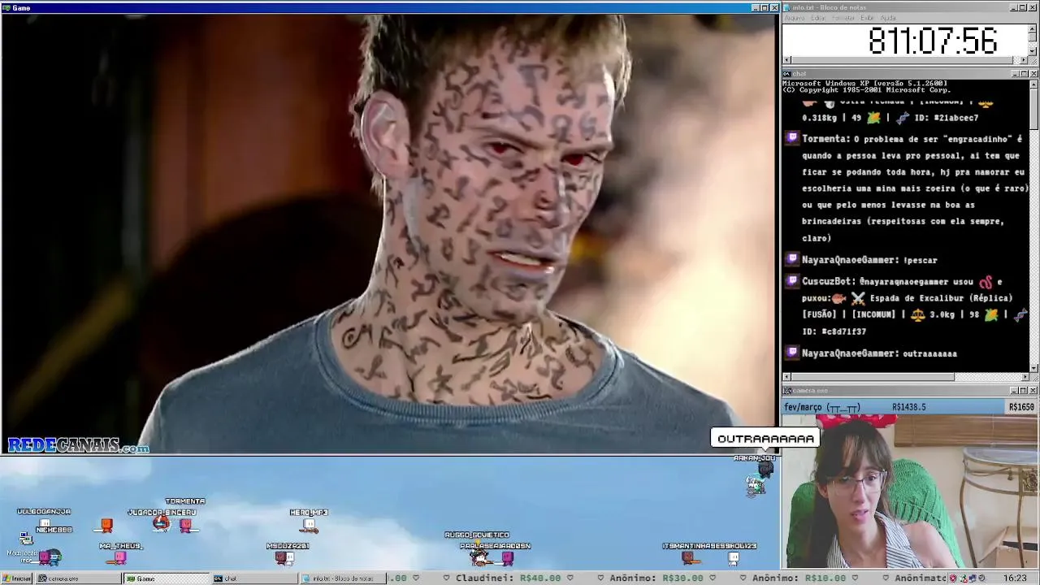The height and width of the screenshot is (585, 1040).
Task: Click the console icon in chat title bar
Action: tap(787, 74)
